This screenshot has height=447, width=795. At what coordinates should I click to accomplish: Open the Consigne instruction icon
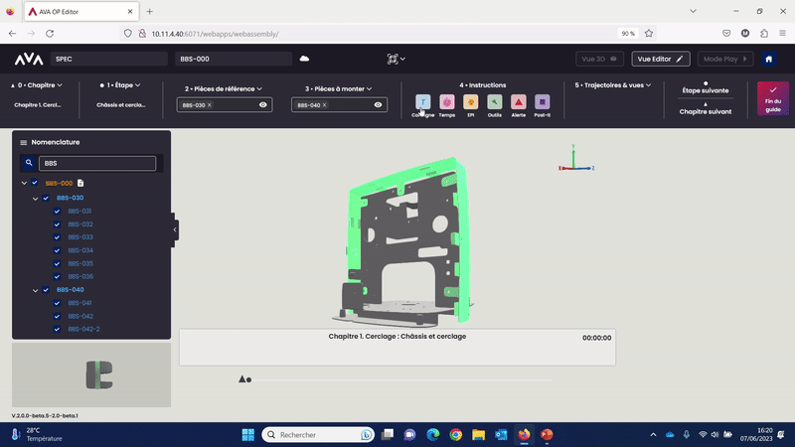pos(423,102)
